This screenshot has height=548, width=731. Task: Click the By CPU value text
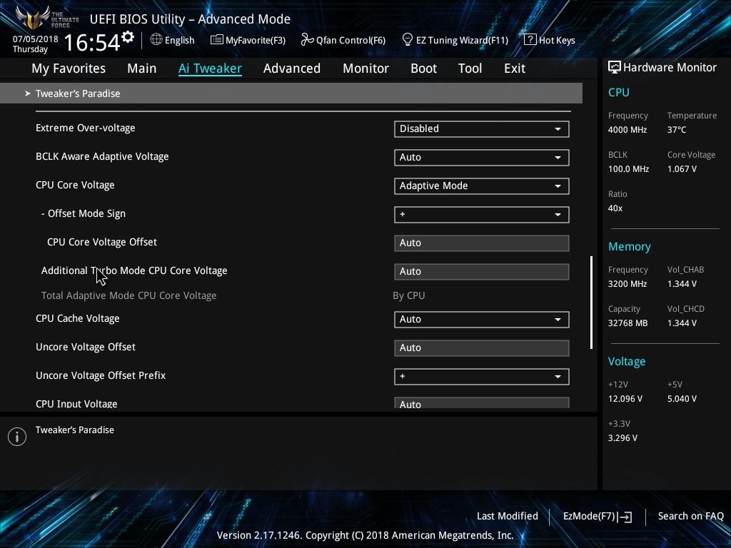tap(409, 295)
